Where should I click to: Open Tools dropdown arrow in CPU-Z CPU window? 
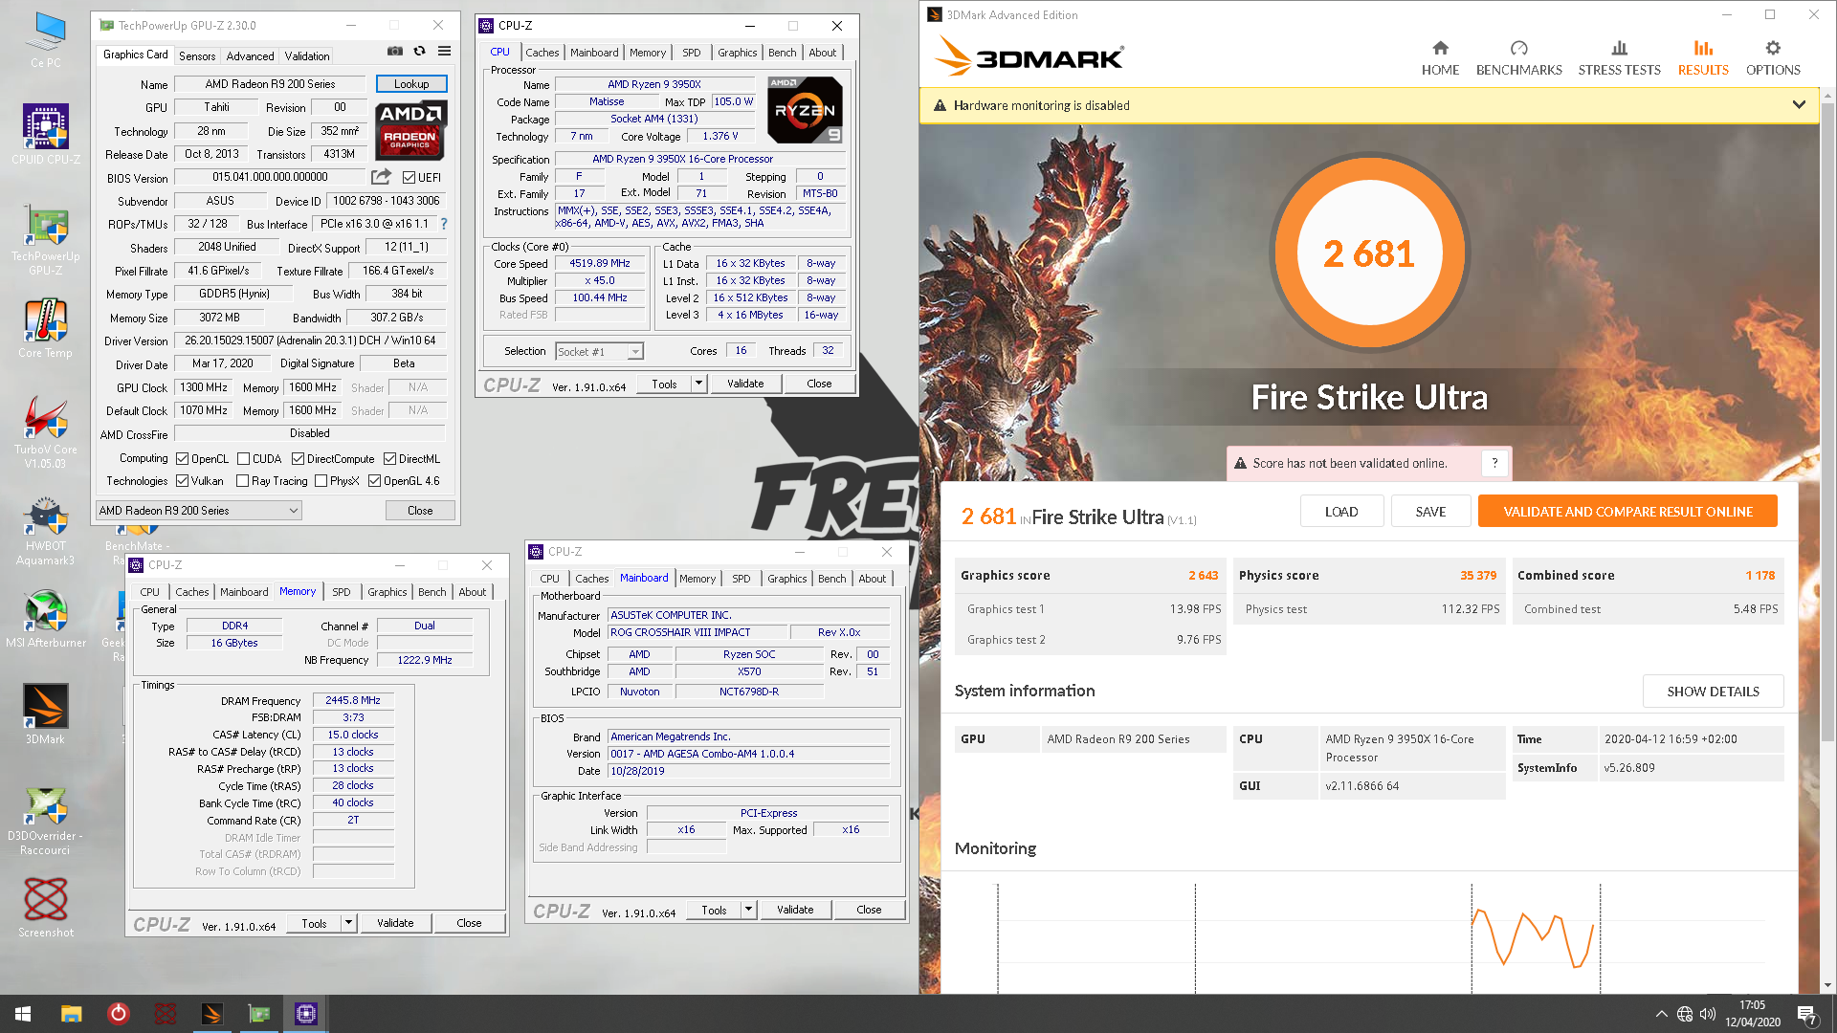pyautogui.click(x=698, y=384)
